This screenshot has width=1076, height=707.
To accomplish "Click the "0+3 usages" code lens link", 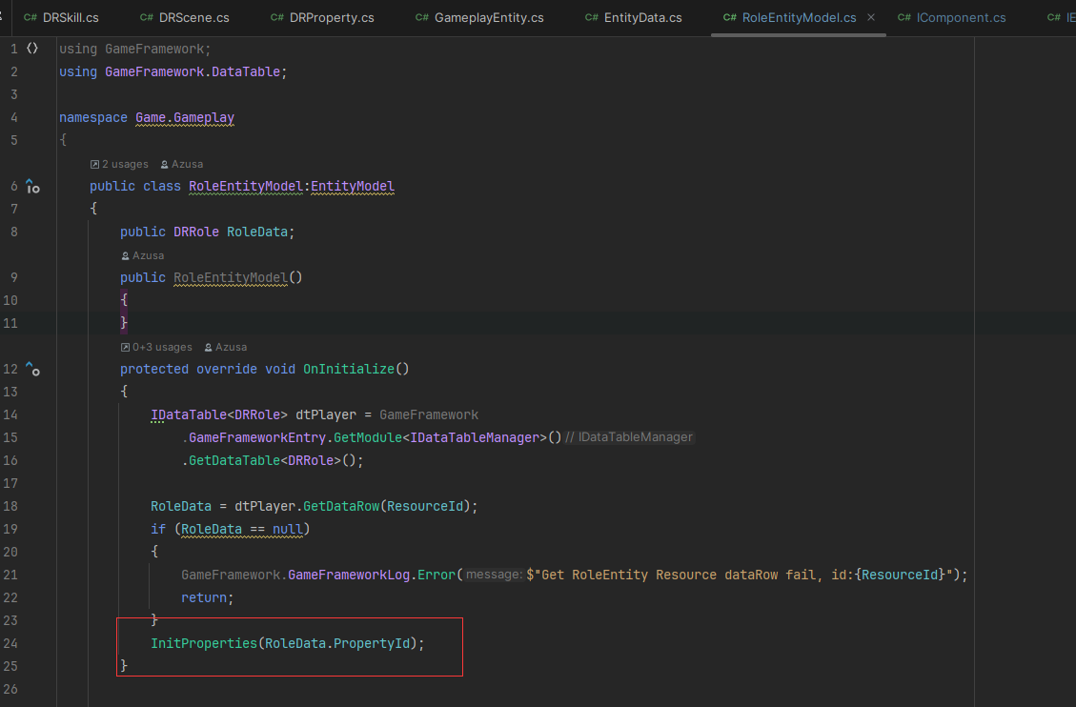I will pyautogui.click(x=156, y=347).
